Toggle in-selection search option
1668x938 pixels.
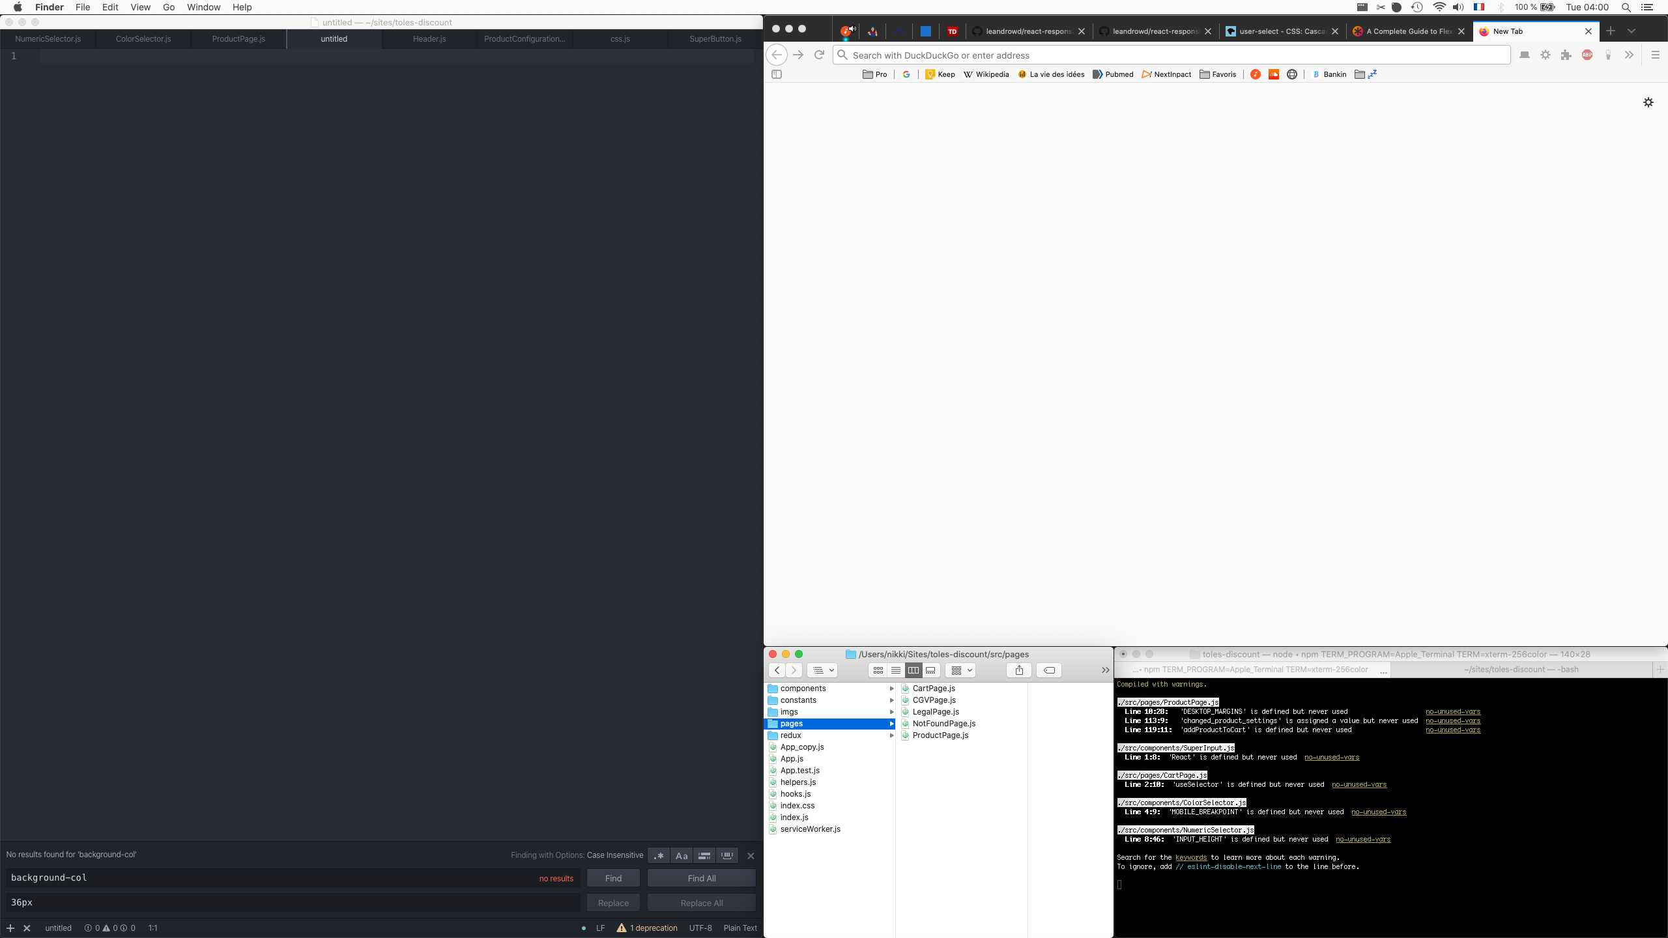click(704, 855)
